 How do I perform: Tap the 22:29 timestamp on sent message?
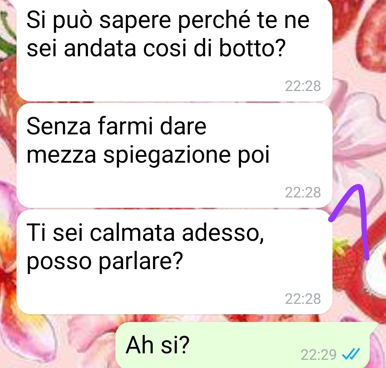[x=318, y=355]
